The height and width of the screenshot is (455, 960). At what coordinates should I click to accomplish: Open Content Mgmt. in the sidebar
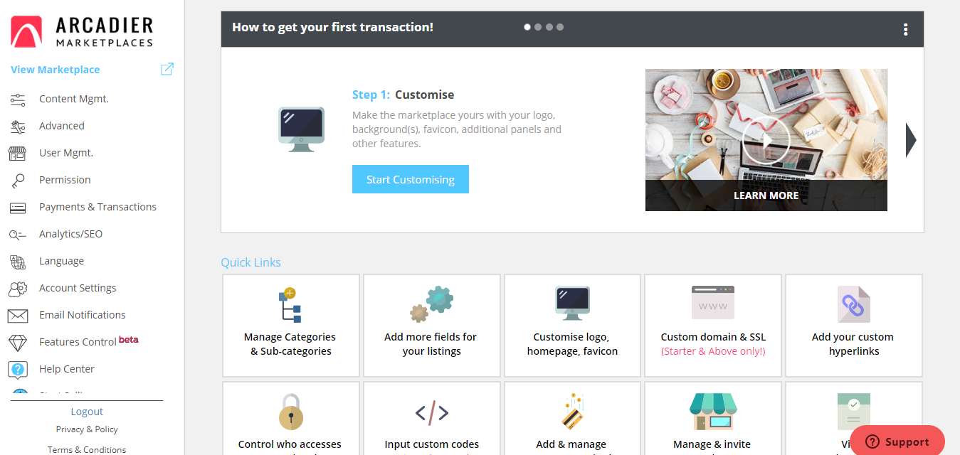73,99
